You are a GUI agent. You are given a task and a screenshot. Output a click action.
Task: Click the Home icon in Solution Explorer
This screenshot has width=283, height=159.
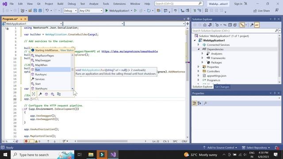(205, 25)
